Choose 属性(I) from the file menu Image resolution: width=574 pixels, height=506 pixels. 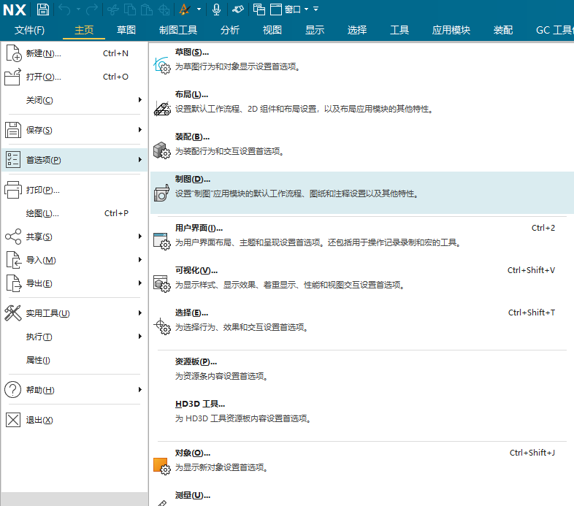pos(74,360)
